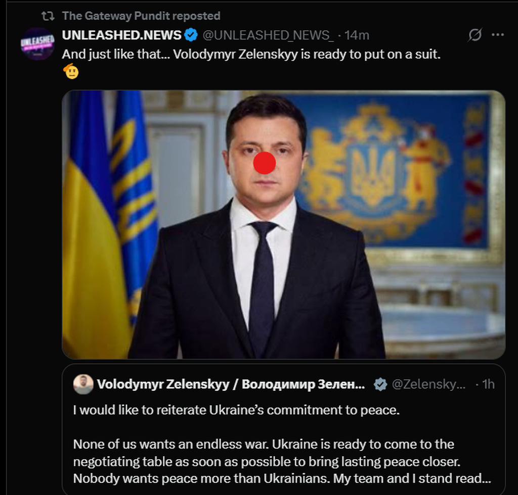Click the red circle overlay on the photo

[264, 163]
